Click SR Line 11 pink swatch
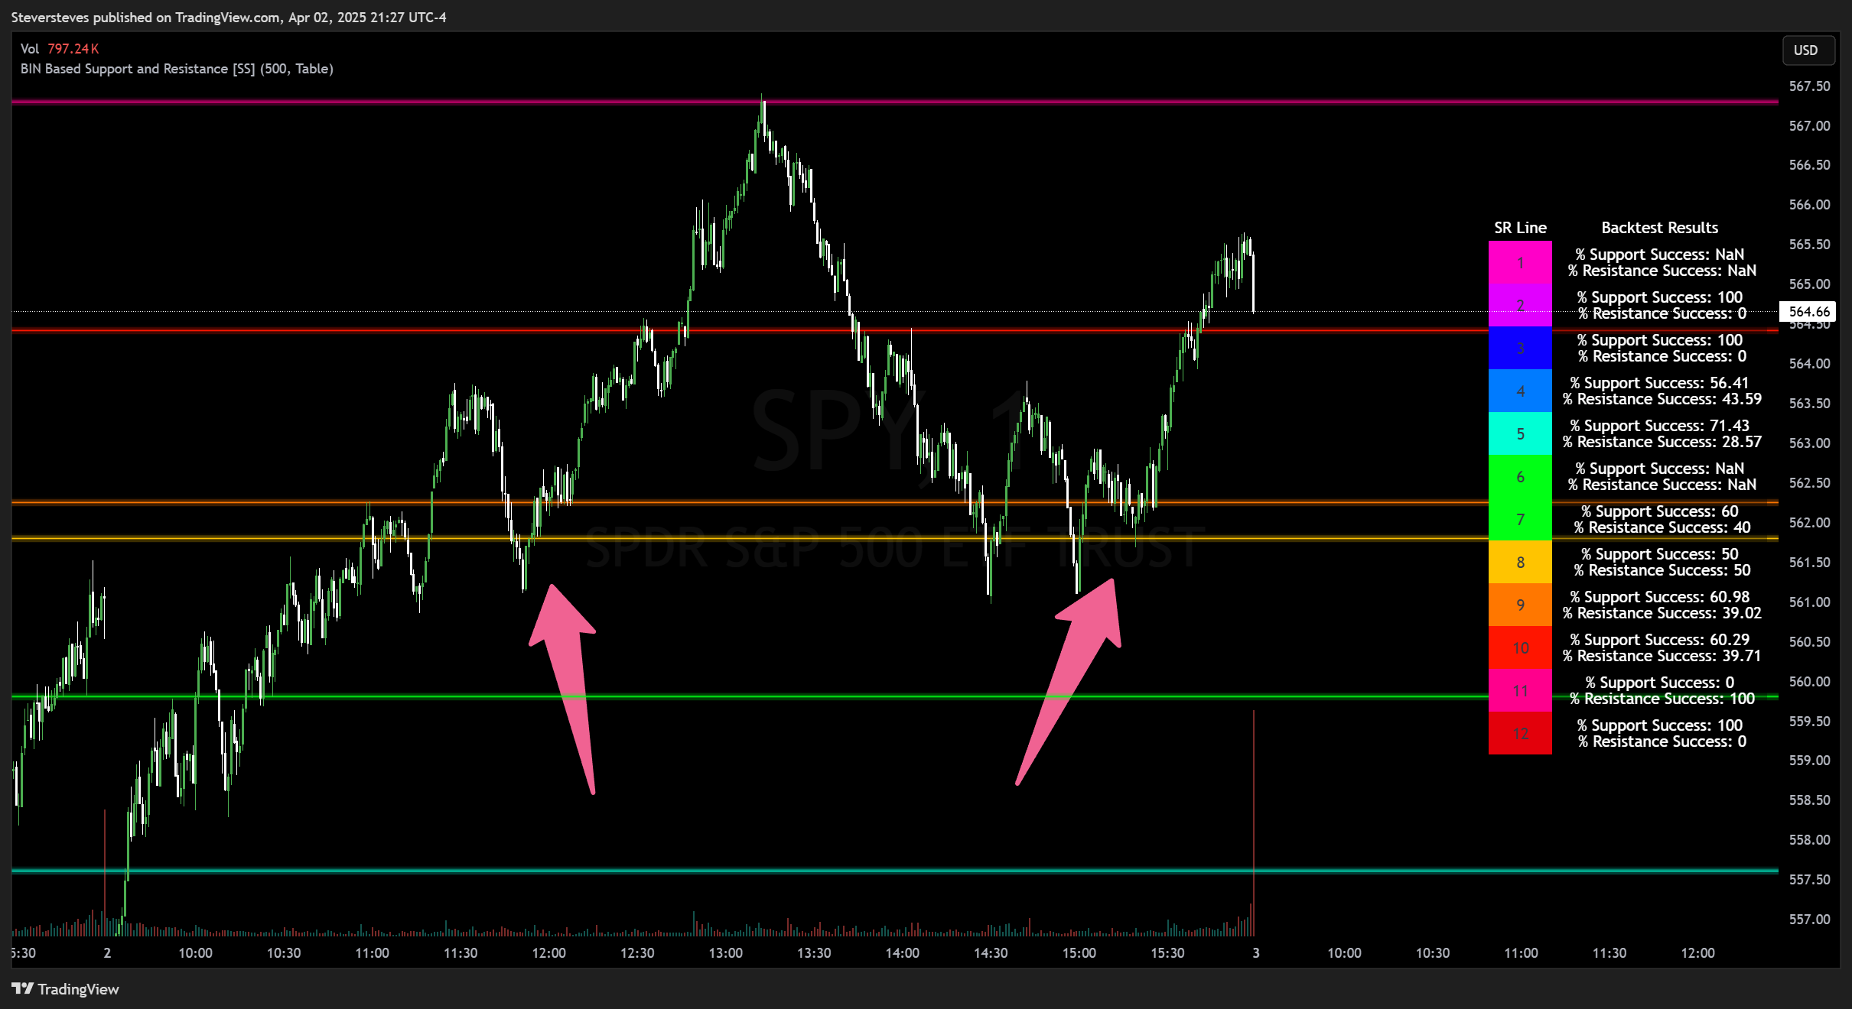 pyautogui.click(x=1520, y=690)
